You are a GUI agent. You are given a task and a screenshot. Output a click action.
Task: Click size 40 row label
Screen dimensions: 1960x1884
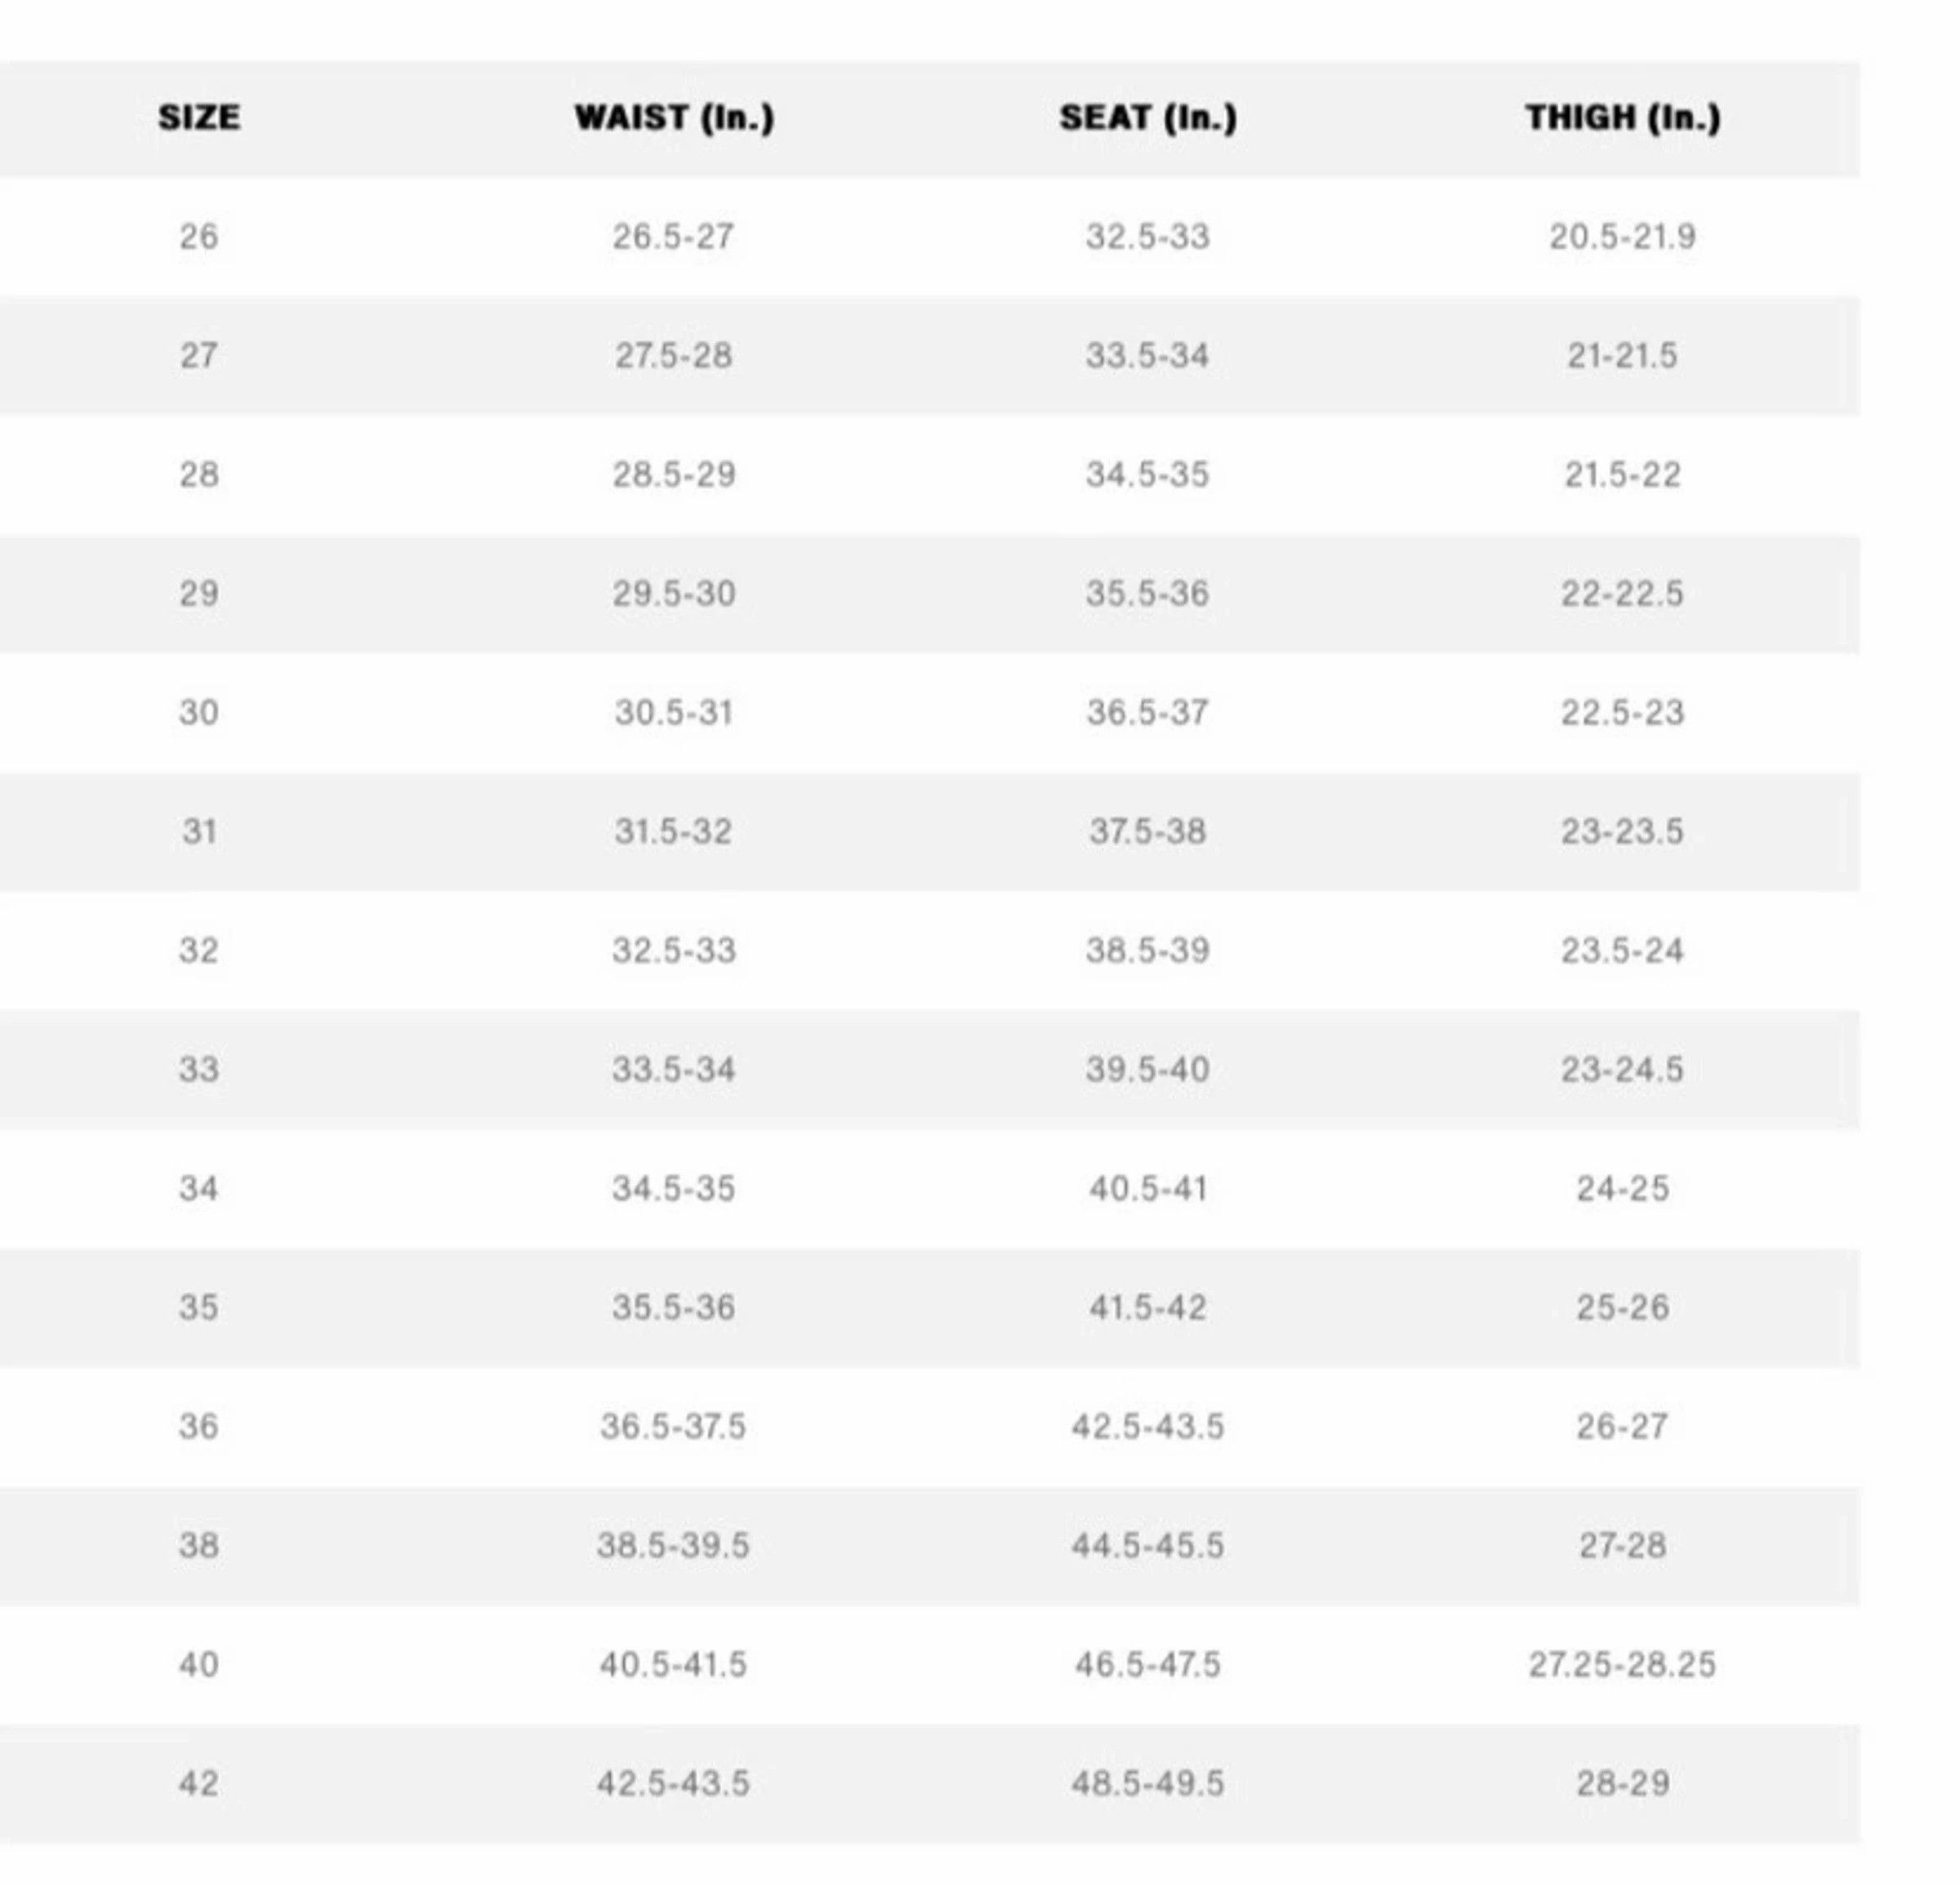(x=199, y=1665)
